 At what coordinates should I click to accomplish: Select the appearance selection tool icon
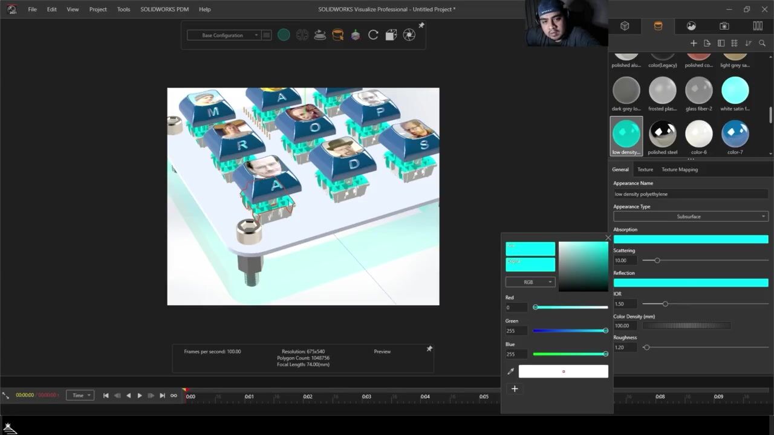tap(338, 35)
